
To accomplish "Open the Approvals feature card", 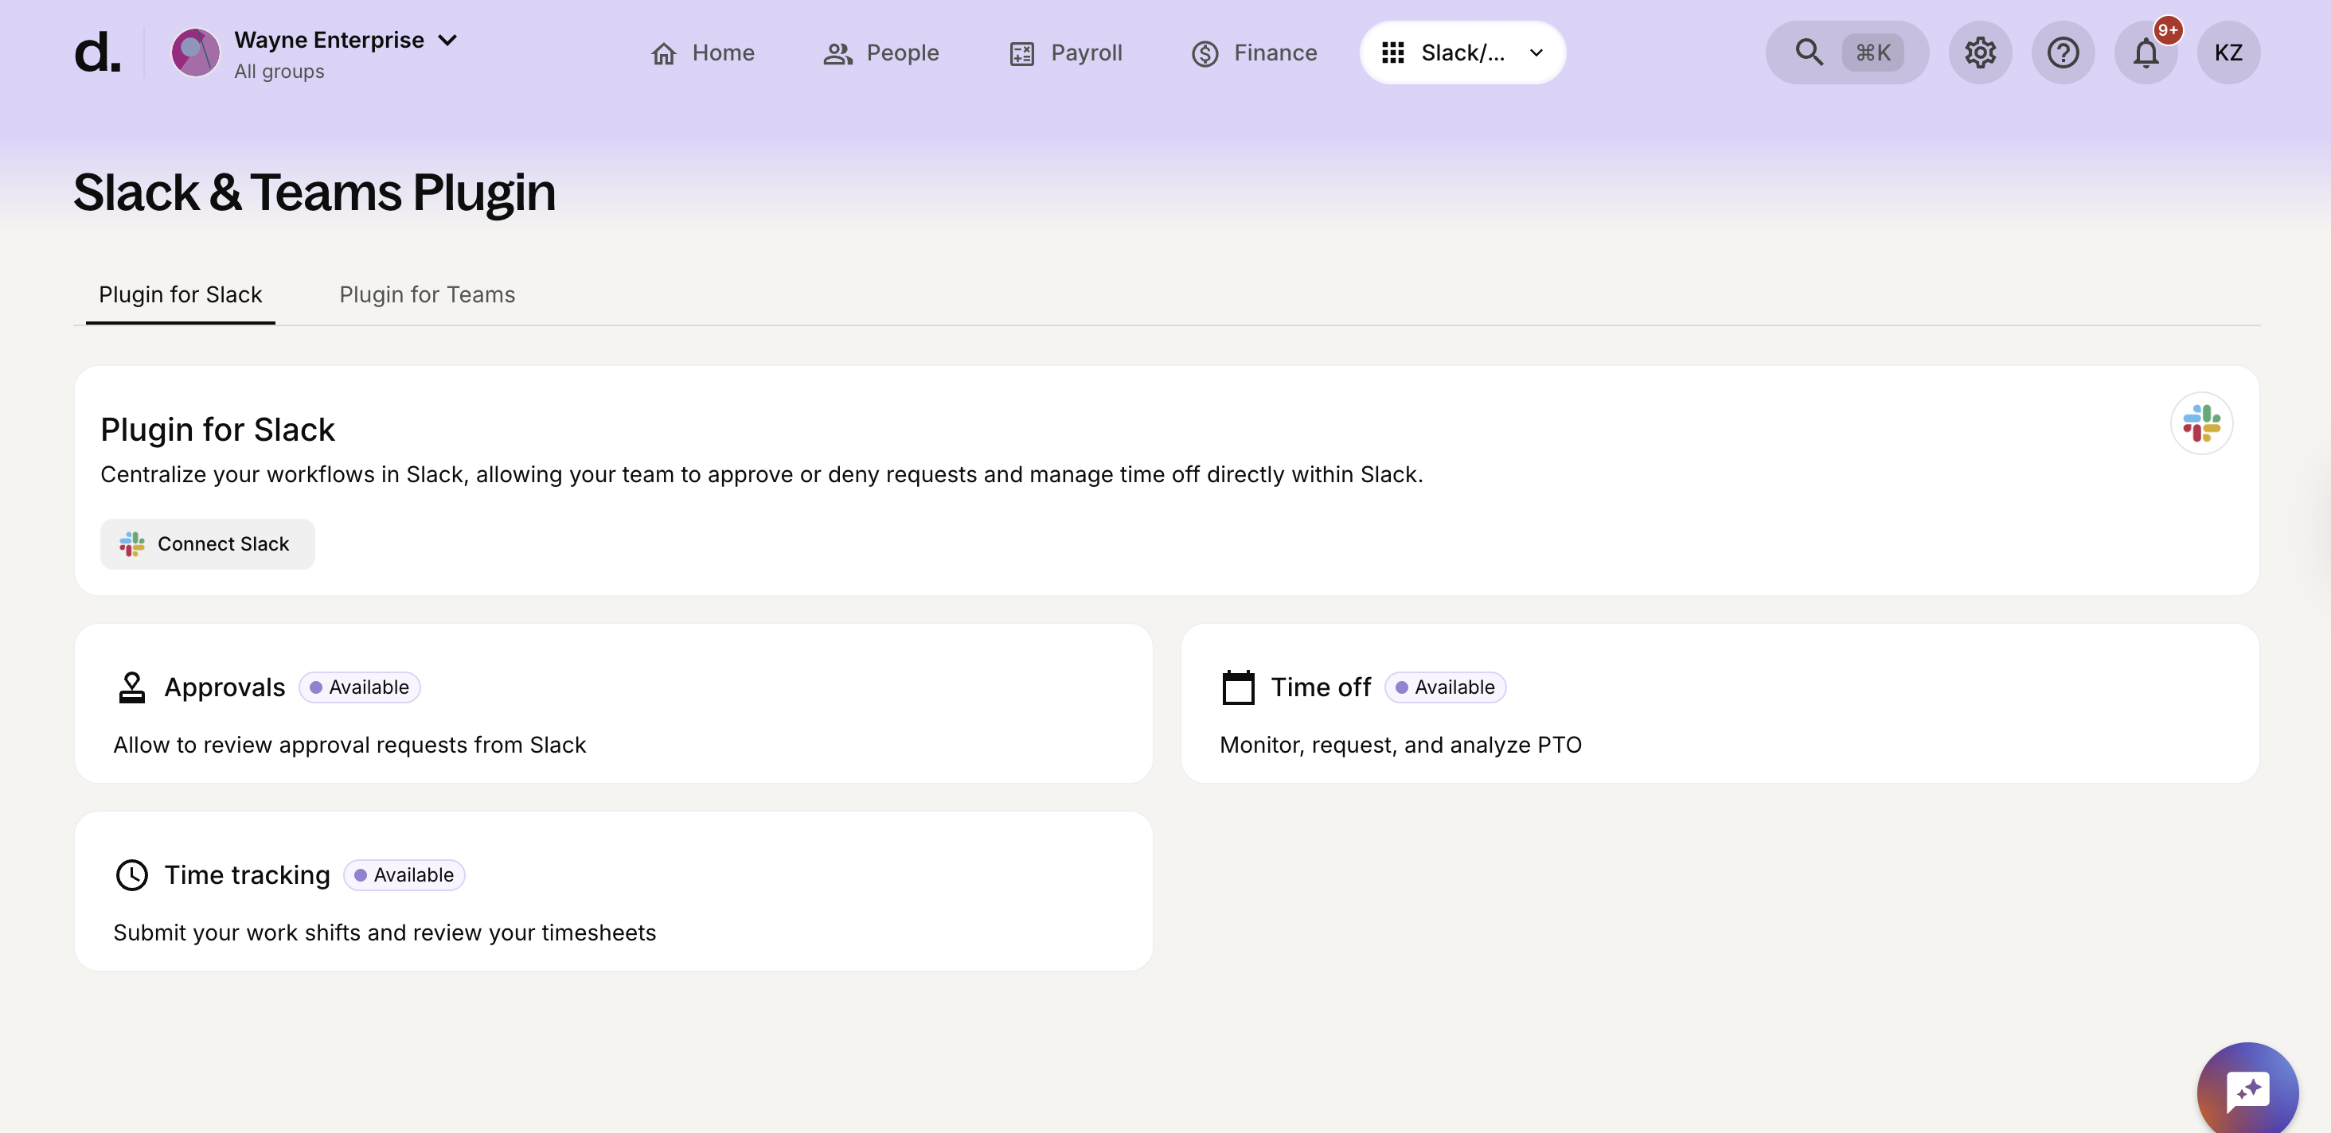I will click(x=613, y=703).
